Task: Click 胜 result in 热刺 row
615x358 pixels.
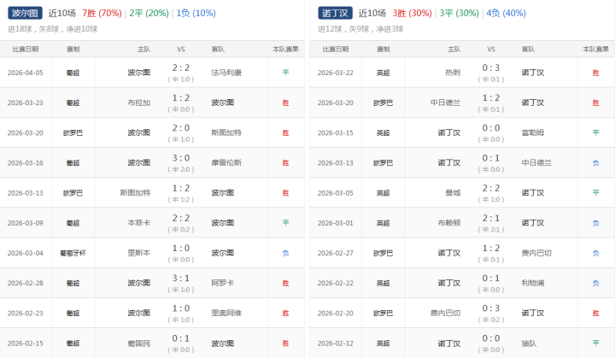Action: coord(596,73)
